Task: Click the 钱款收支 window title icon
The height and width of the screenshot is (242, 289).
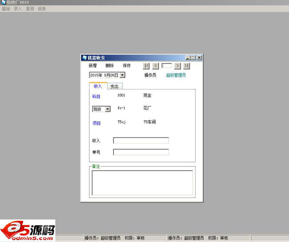Action: coord(84,58)
